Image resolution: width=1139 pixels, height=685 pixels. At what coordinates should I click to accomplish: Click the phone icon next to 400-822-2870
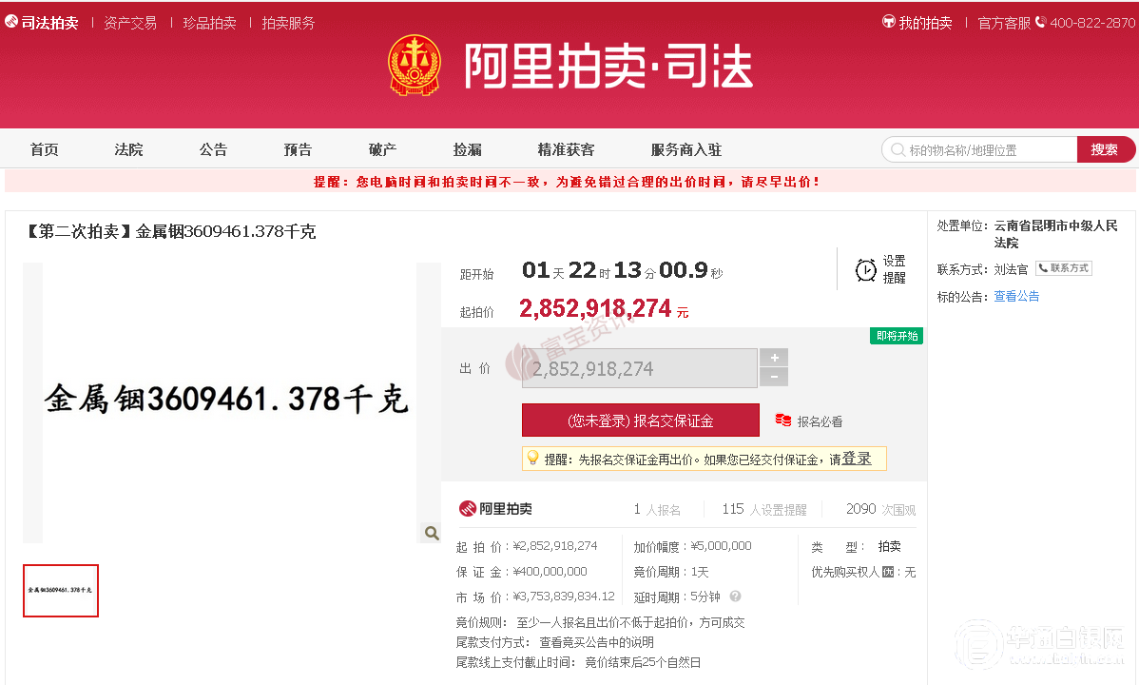(1040, 23)
